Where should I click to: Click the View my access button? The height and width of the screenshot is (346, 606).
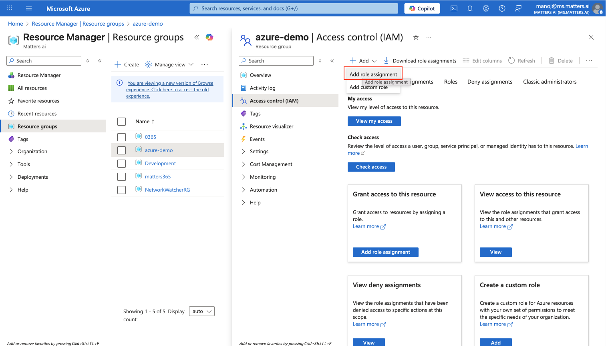click(x=374, y=121)
